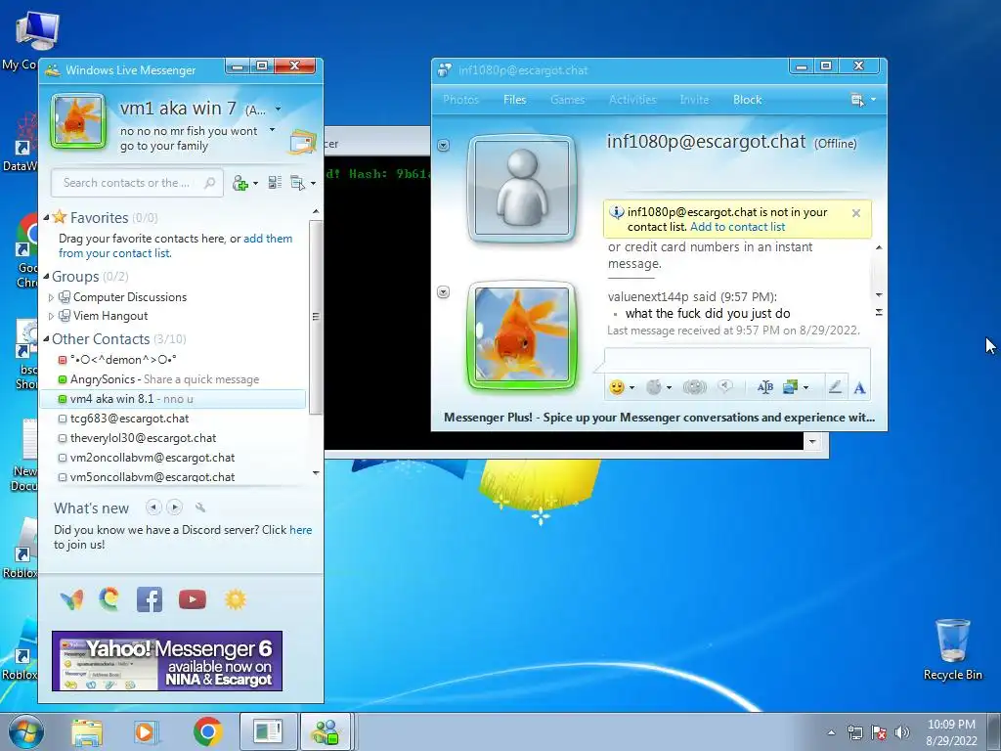The image size is (1001, 751).
Task: Open the Photos tab in chat window
Action: pyautogui.click(x=460, y=100)
